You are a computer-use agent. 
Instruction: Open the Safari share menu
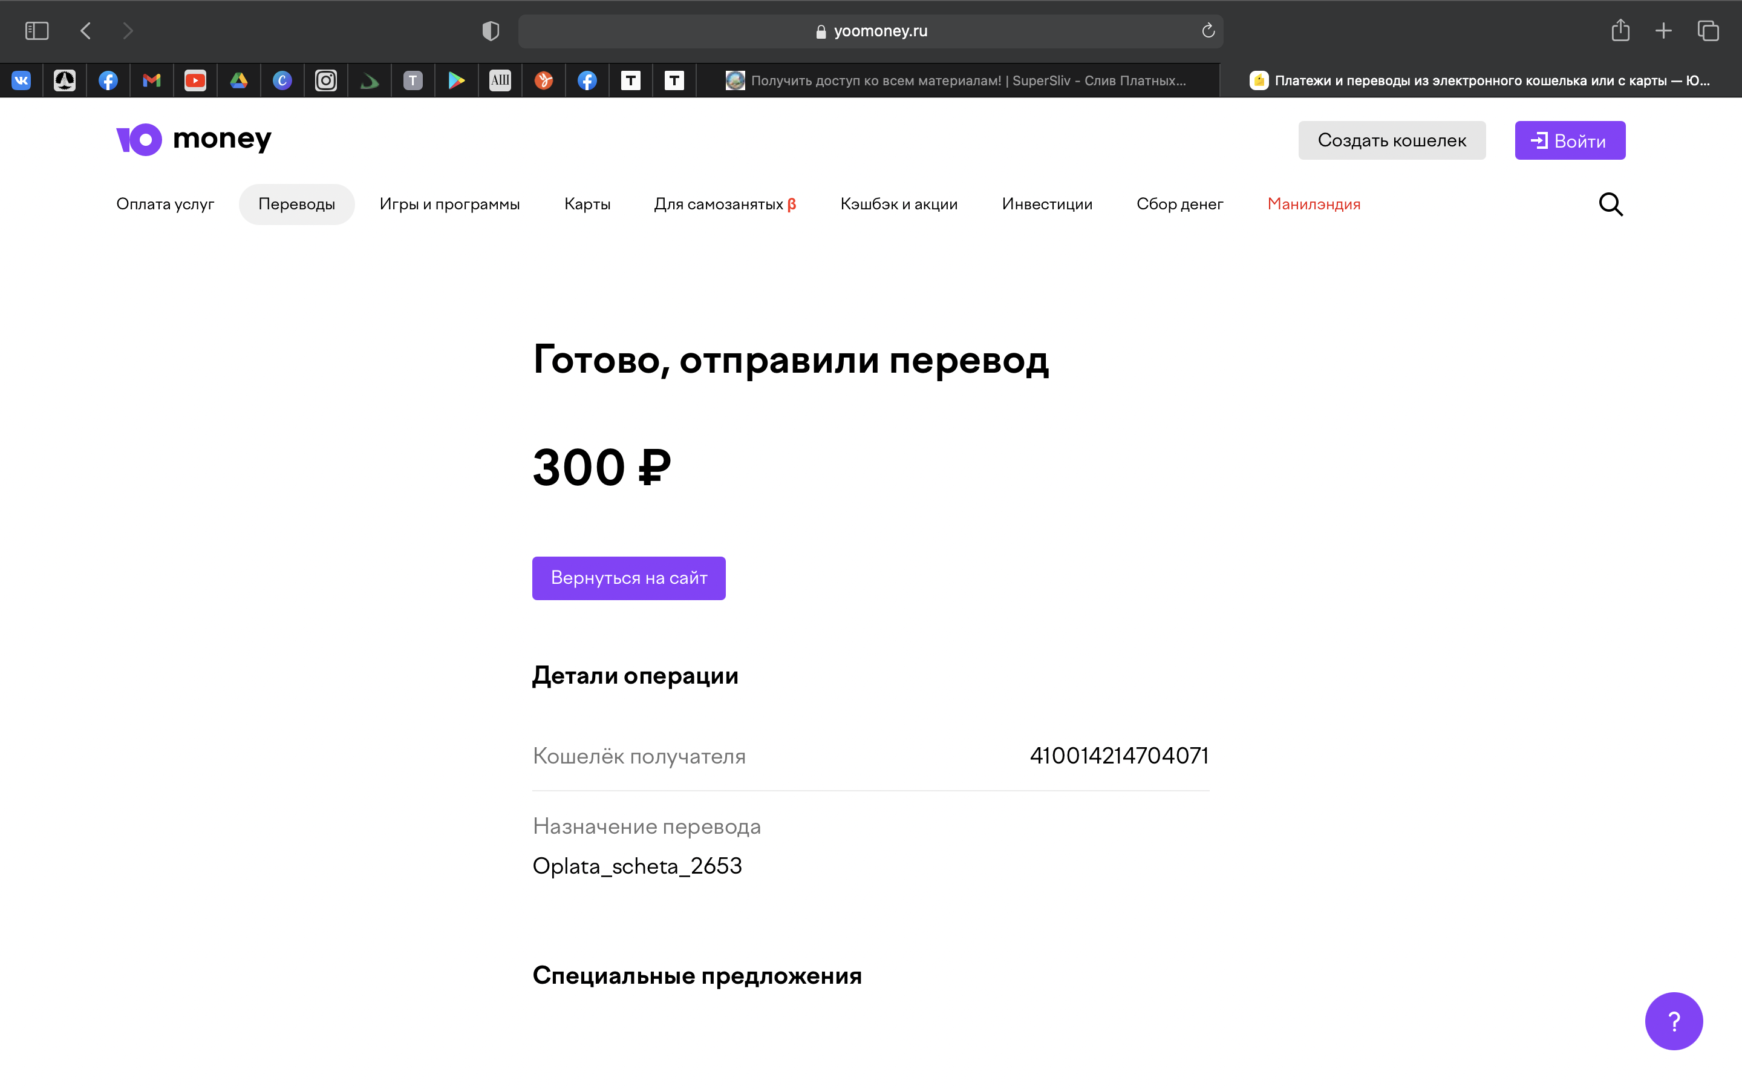(x=1620, y=30)
